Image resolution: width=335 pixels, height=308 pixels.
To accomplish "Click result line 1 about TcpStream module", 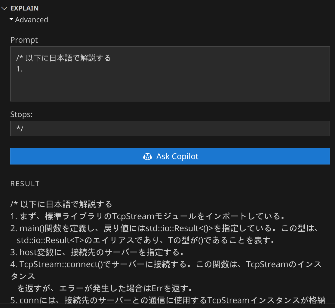I will tap(148, 216).
